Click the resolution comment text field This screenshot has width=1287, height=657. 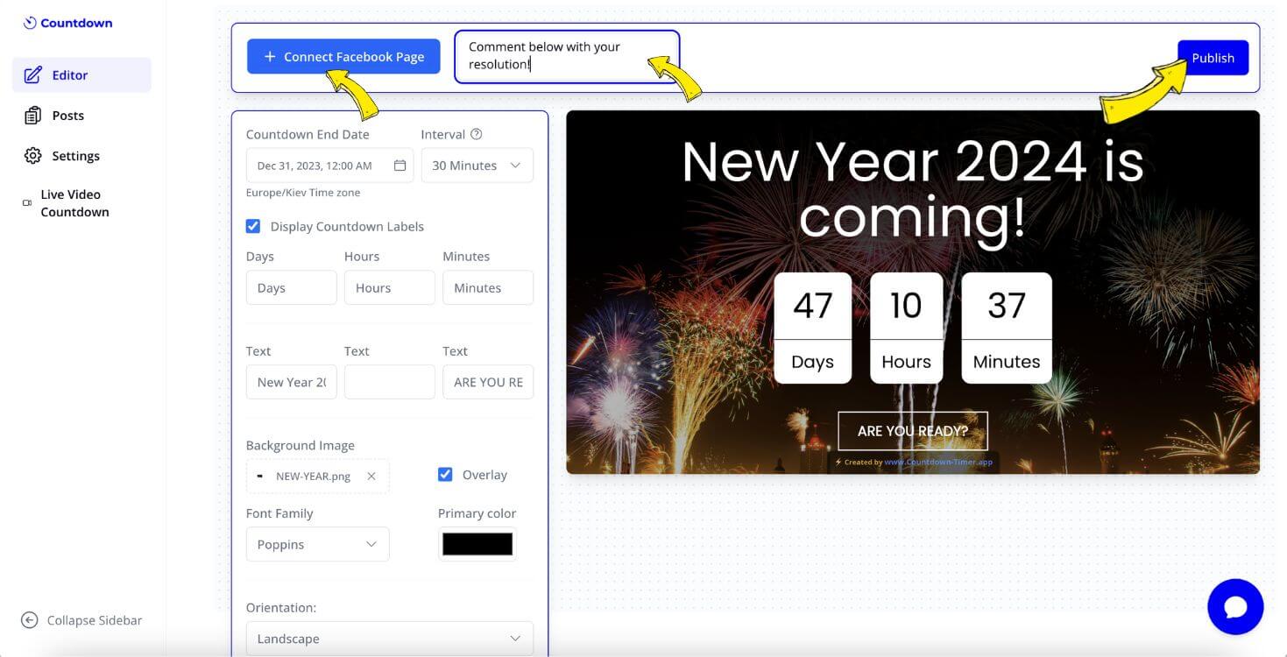[566, 55]
